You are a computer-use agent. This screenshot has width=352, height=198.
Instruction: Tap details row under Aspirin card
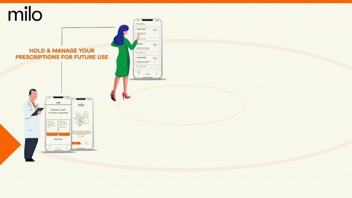[148, 53]
